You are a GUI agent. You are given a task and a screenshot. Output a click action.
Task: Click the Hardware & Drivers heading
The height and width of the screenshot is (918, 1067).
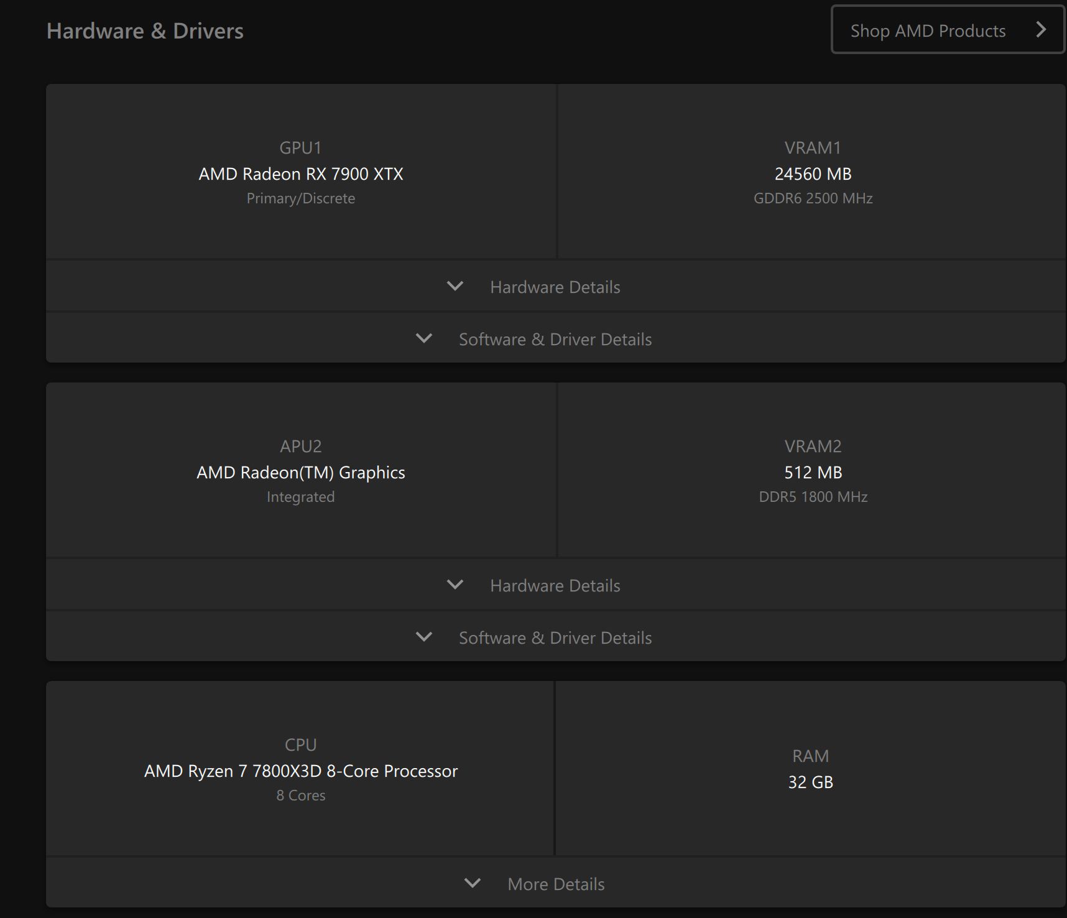[x=145, y=31]
